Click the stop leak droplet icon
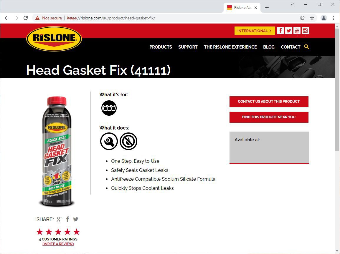 [x=128, y=141]
